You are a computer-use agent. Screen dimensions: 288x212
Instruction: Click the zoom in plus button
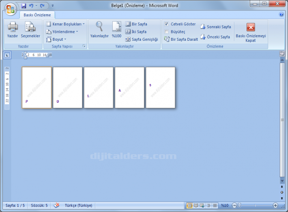click(x=275, y=206)
